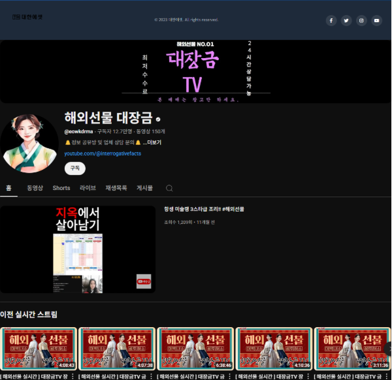The height and width of the screenshot is (380, 392).
Task: Go to the 게시물 tab
Action: click(x=144, y=188)
